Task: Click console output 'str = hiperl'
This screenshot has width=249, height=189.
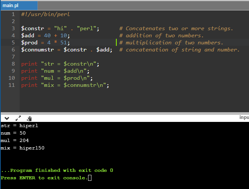Action: click(19, 126)
